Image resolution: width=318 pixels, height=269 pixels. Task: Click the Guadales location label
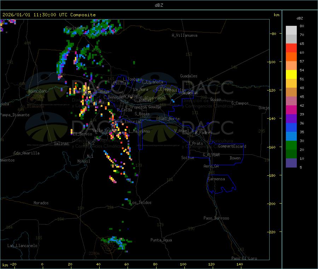tap(189, 76)
